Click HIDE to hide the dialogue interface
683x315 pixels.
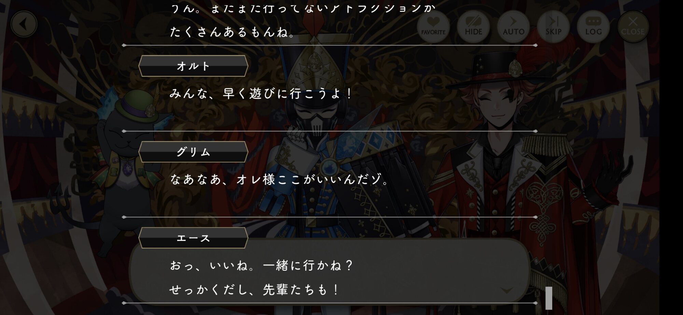point(473,26)
